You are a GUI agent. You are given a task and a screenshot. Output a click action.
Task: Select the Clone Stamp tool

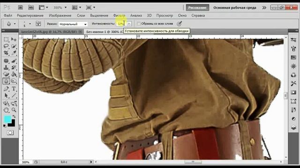(6, 68)
